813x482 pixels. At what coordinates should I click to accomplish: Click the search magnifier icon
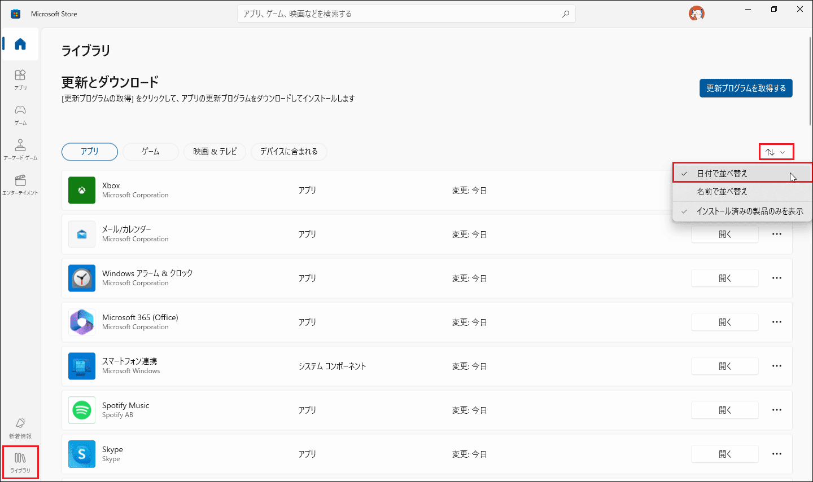[x=565, y=14]
